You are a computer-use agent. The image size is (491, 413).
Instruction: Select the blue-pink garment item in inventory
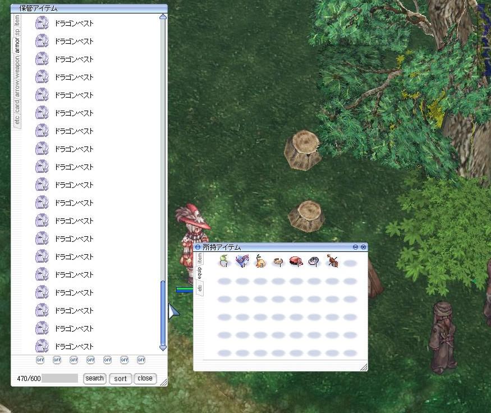point(242,261)
